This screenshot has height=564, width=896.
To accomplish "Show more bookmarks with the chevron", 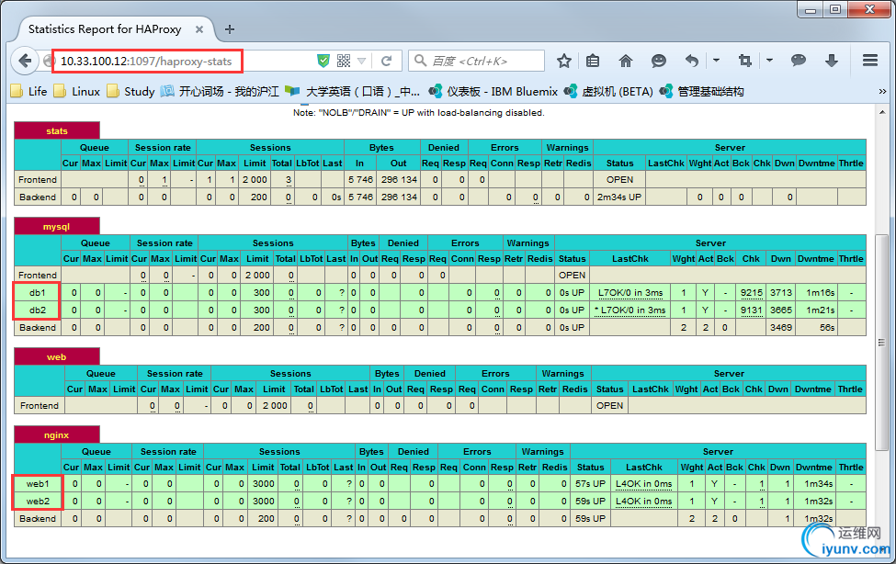I will (x=882, y=92).
